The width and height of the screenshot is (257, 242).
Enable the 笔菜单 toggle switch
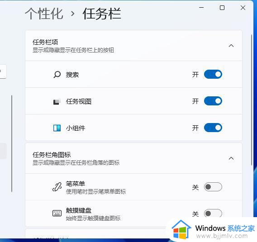click(213, 187)
